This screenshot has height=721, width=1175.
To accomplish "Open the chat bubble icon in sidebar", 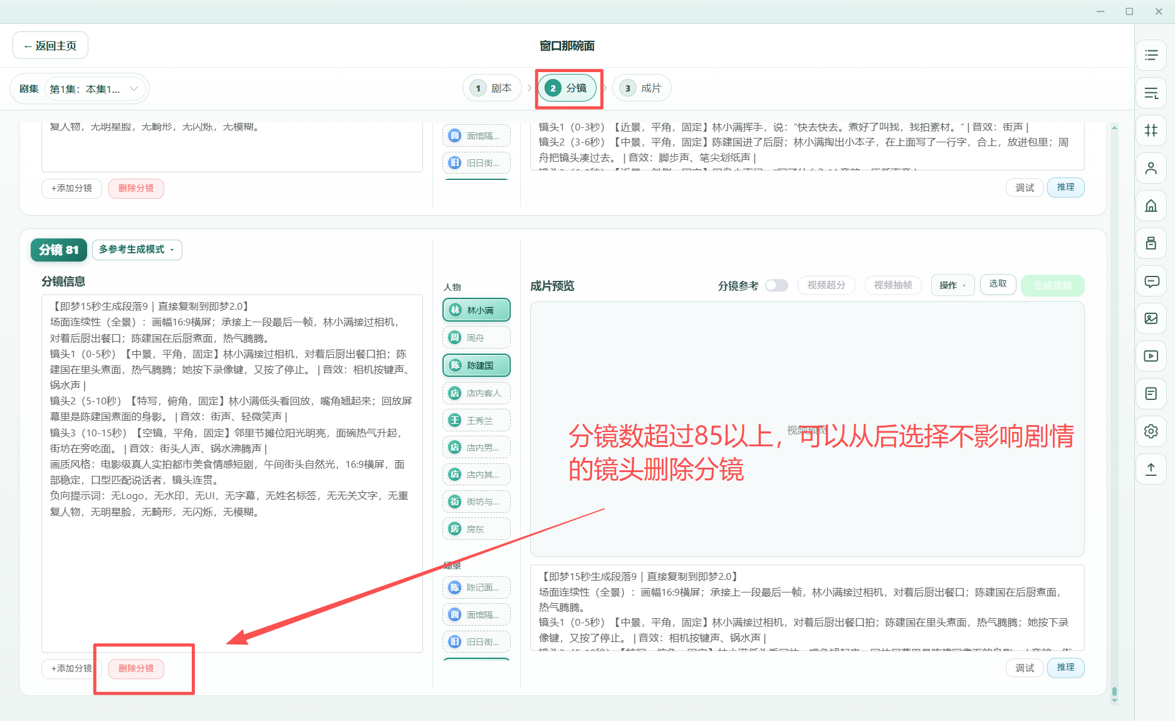I will point(1151,281).
